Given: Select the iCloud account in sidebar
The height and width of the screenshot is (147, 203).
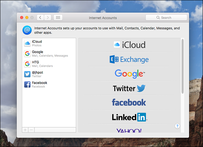Looking at the screenshot, I should (x=49, y=43).
